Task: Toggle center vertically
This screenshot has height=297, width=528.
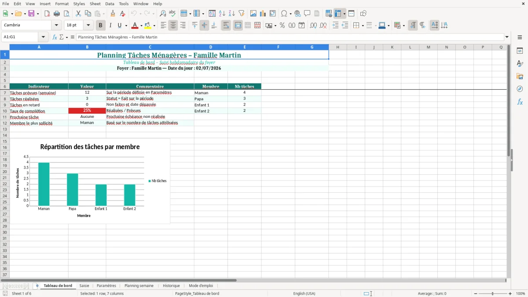Action: point(204,26)
